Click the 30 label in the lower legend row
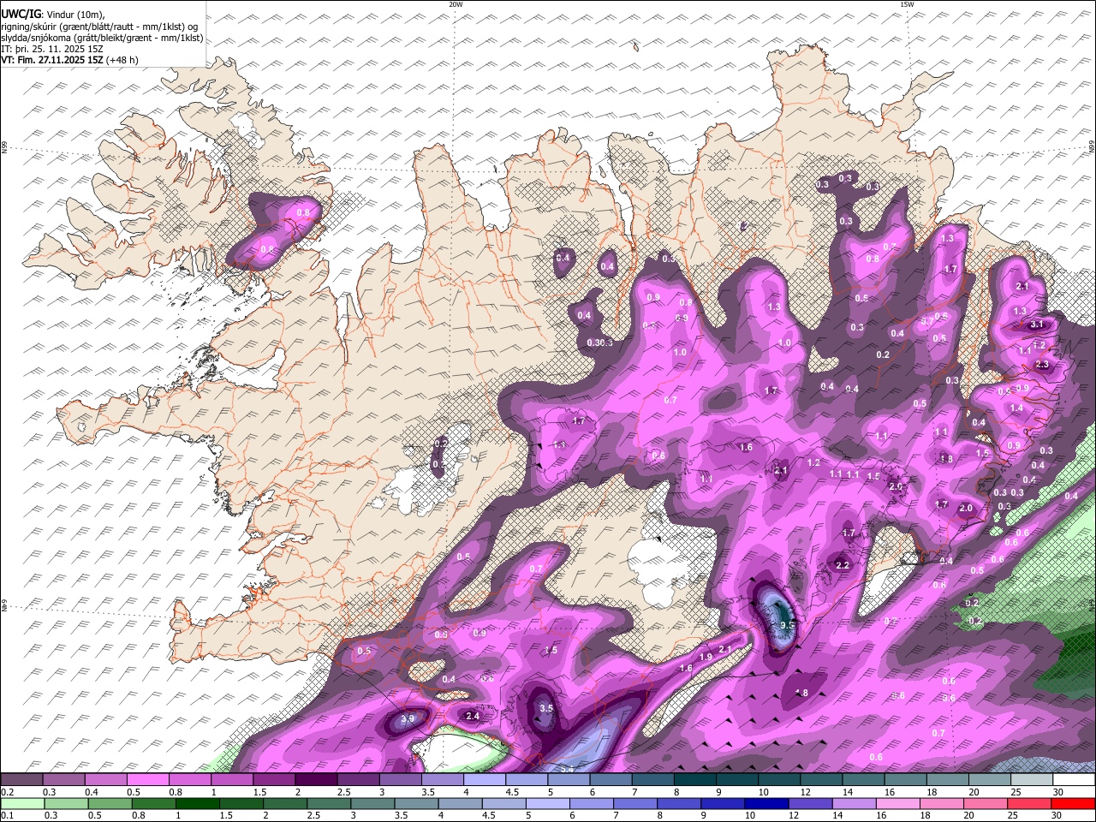The width and height of the screenshot is (1096, 822). 1058,816
